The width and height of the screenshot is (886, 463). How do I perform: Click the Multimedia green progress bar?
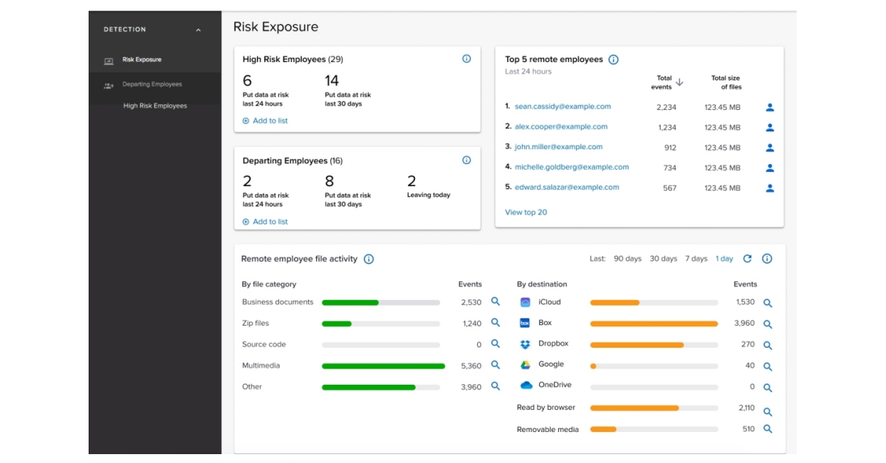(383, 366)
